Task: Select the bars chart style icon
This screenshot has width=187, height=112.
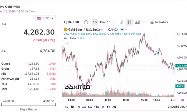Action: (x=122, y=22)
